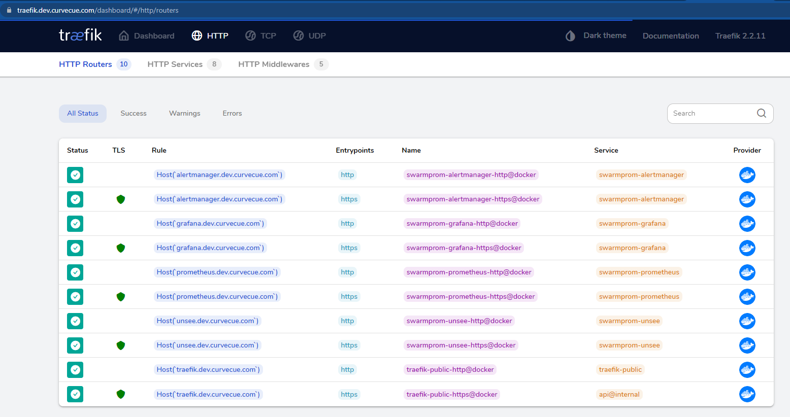The image size is (790, 417).
Task: Click the traefik-public service tag
Action: (620, 370)
